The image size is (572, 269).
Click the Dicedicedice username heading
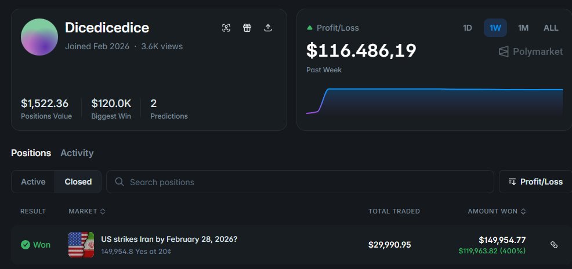107,28
